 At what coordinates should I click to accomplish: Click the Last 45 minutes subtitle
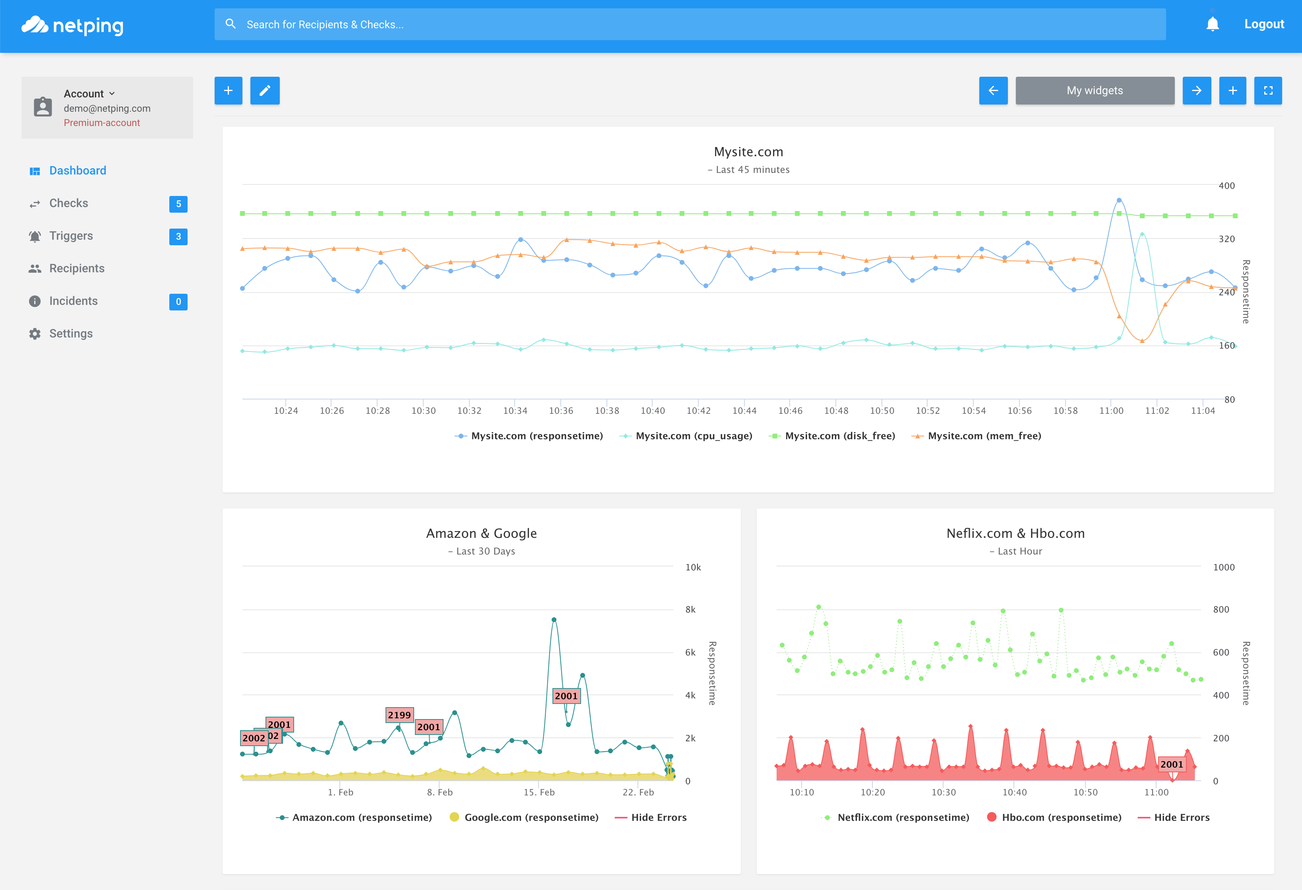[748, 169]
